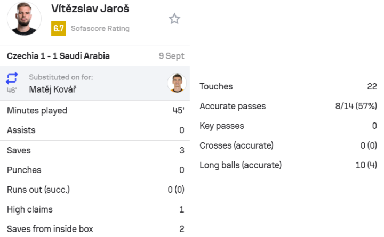Select the Punches stat row
Image resolution: width=384 pixels, height=237 pixels.
95,170
